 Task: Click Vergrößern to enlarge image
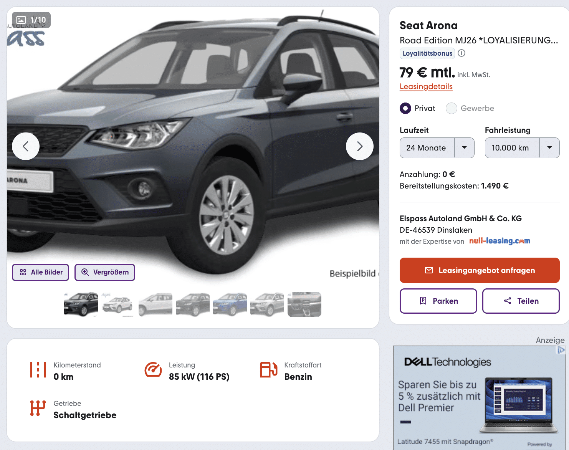point(105,272)
